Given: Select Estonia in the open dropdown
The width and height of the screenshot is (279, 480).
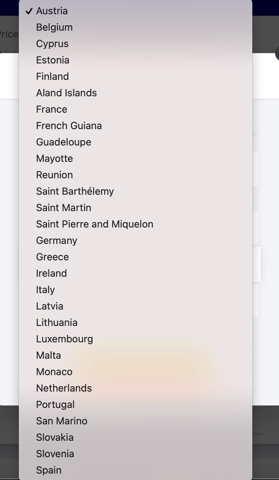Looking at the screenshot, I should click(x=53, y=60).
